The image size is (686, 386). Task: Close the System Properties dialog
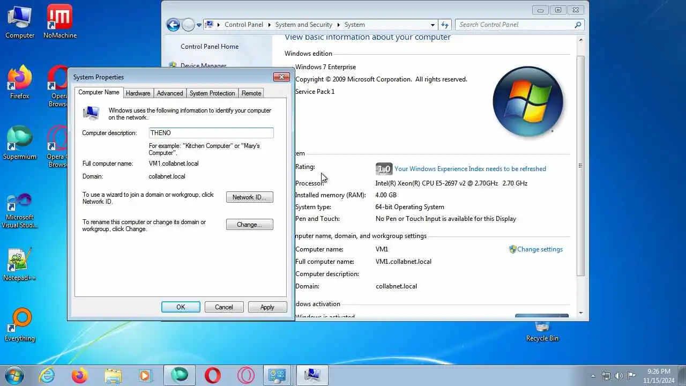pos(281,77)
